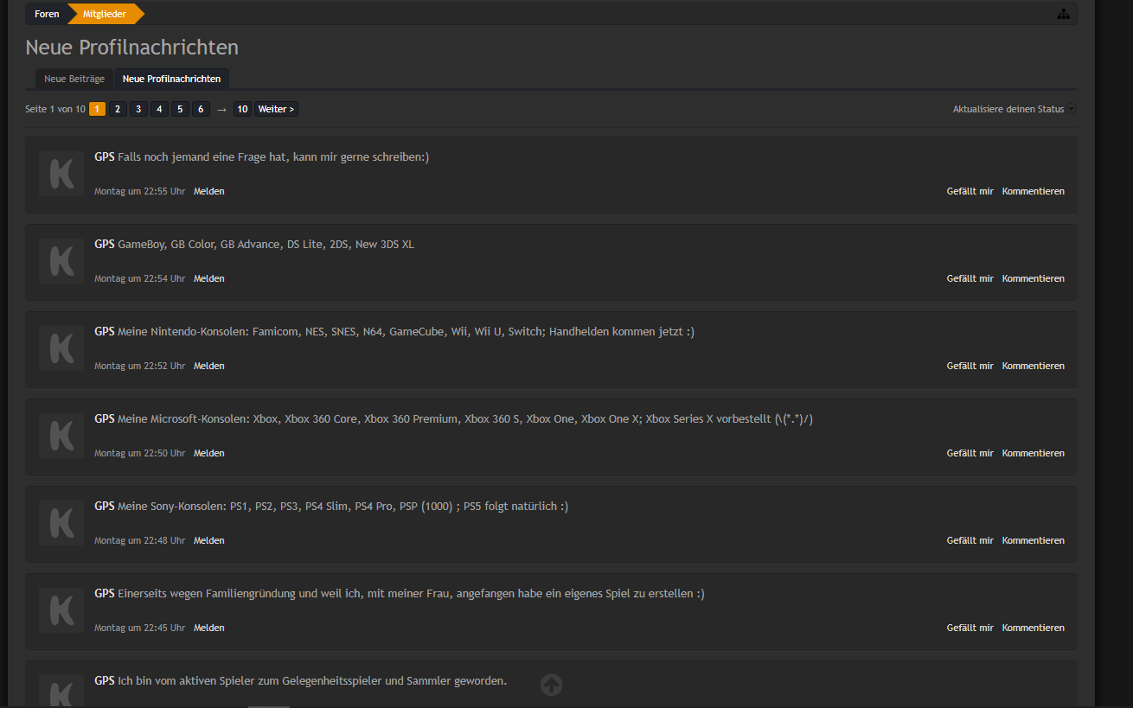Report the 22:48 Uhr post via Melden
The image size is (1133, 708).
click(x=208, y=540)
